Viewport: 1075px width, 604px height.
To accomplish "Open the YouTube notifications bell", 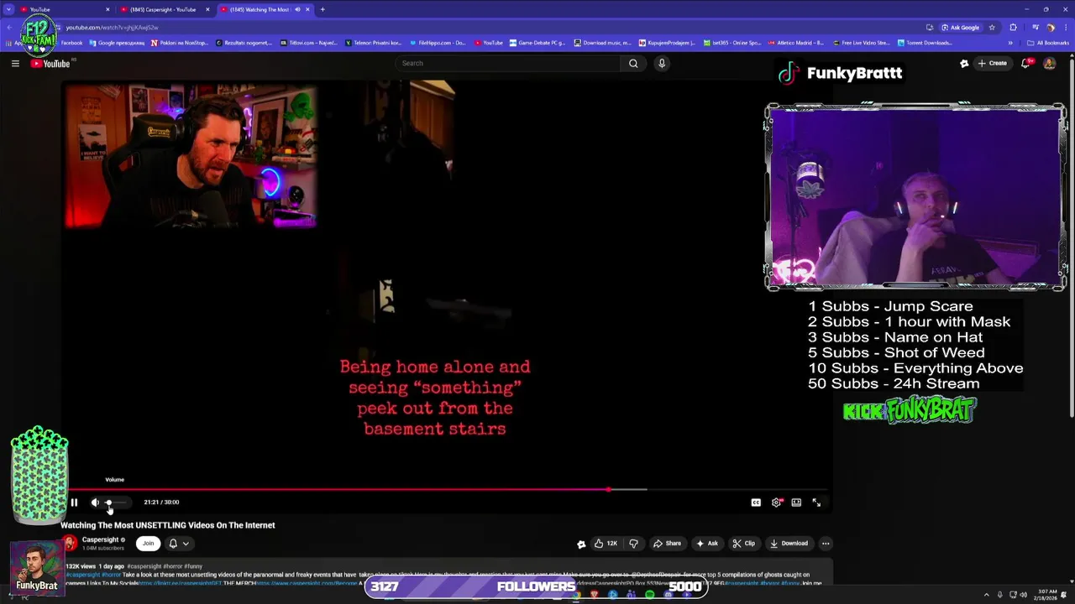I will point(1026,63).
